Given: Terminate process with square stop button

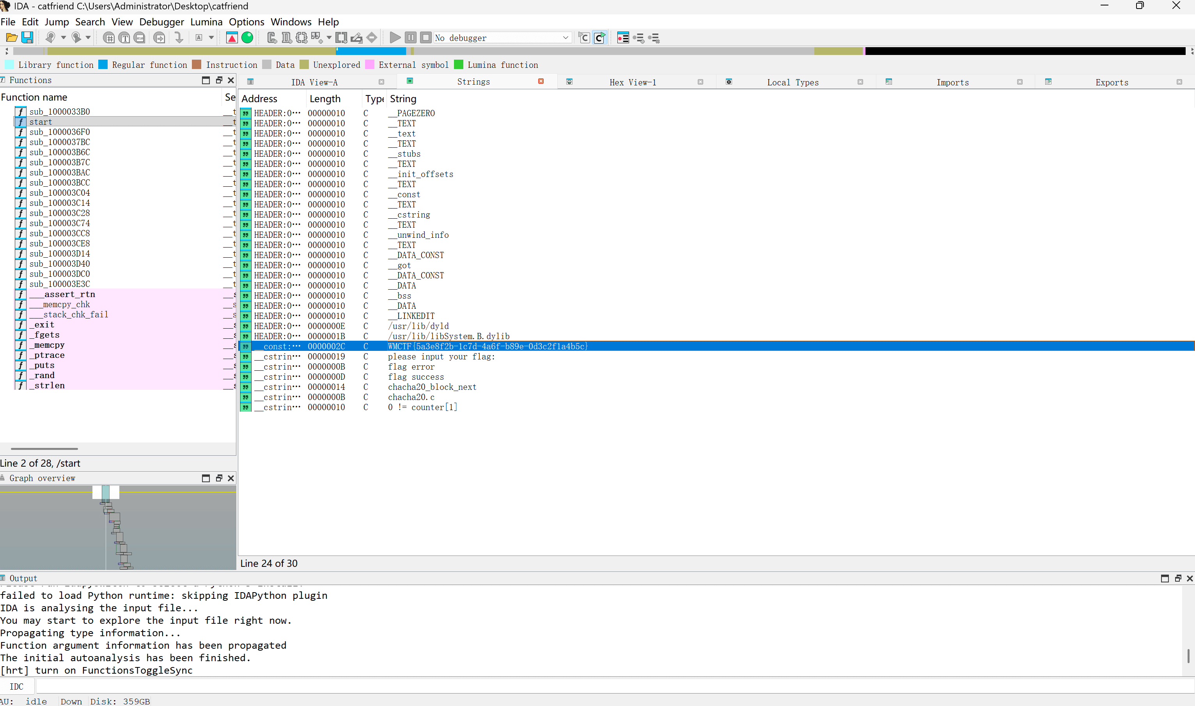Looking at the screenshot, I should 426,37.
